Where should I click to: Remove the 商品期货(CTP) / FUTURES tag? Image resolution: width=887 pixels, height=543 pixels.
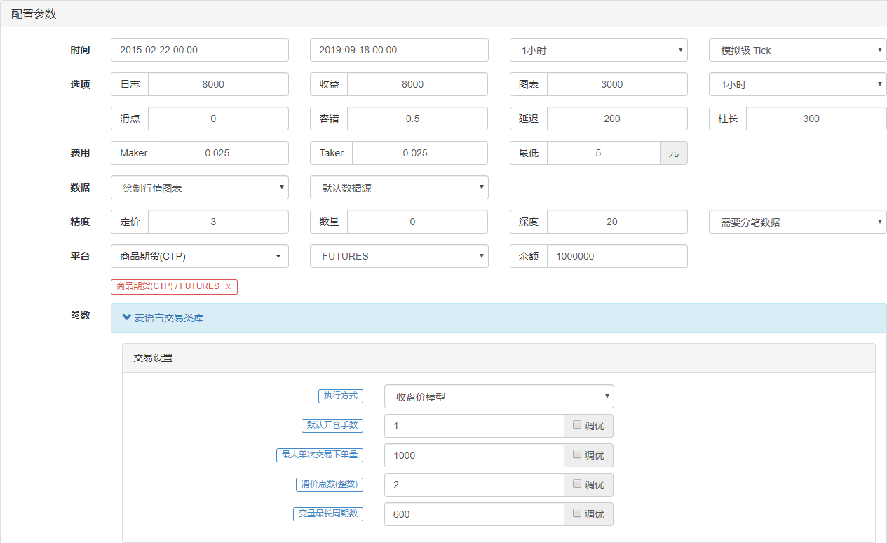coord(228,286)
